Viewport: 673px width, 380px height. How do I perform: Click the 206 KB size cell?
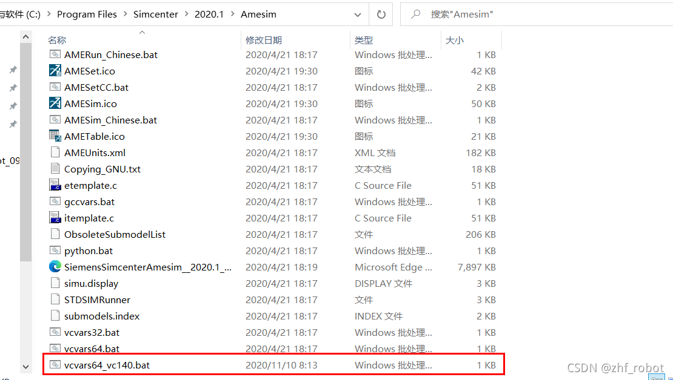(x=481, y=234)
